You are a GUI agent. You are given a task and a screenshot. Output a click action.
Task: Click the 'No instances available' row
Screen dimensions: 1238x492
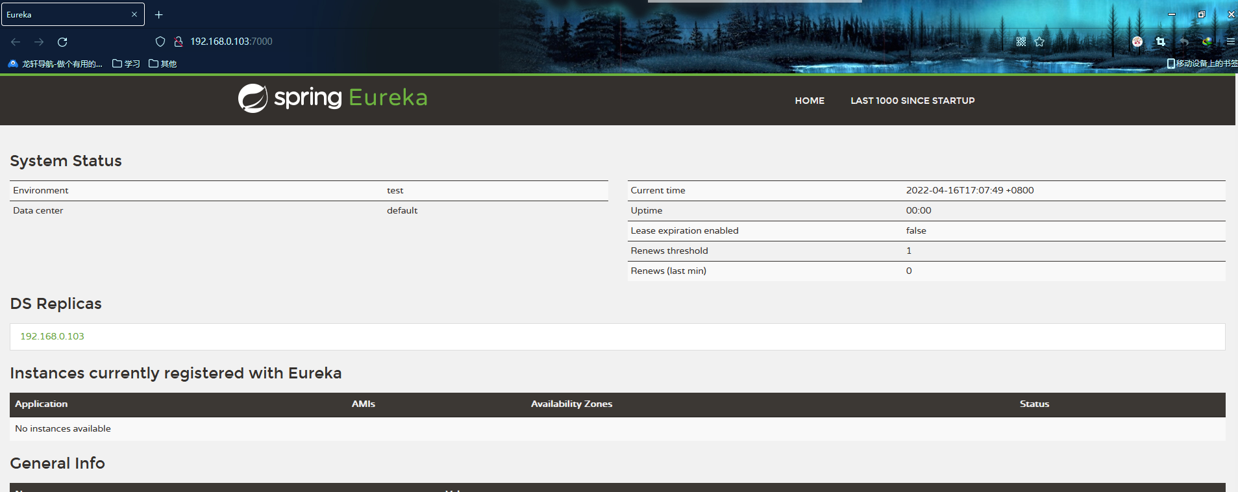[617, 428]
